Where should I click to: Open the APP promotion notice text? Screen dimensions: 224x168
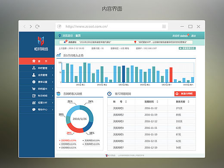(x=162, y=42)
